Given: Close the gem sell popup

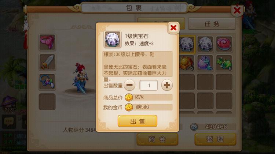Looking at the screenshot, I should coord(173,28).
